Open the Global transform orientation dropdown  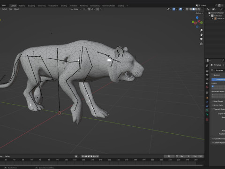pos(76,9)
